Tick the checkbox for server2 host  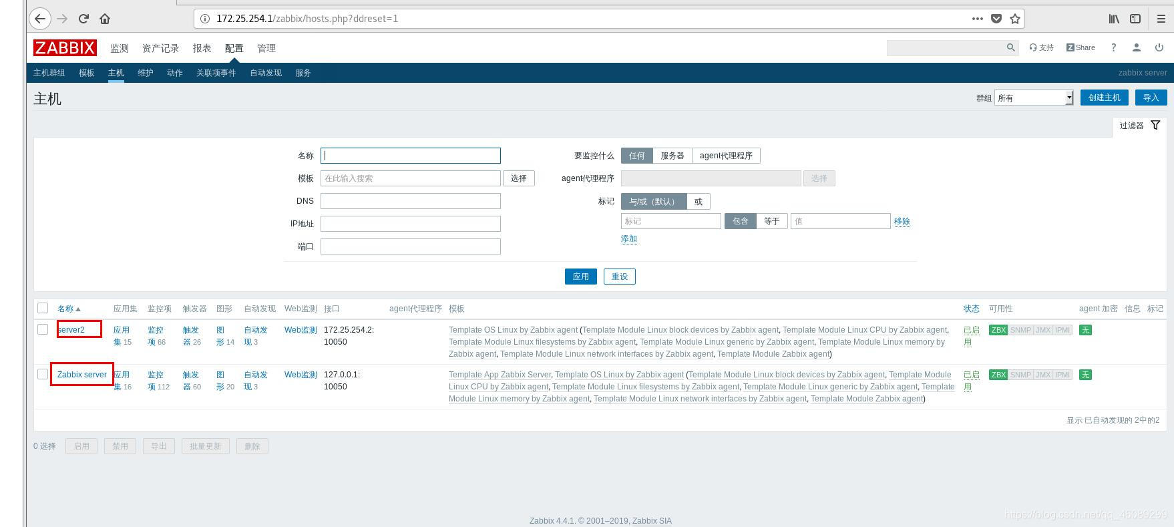point(43,329)
